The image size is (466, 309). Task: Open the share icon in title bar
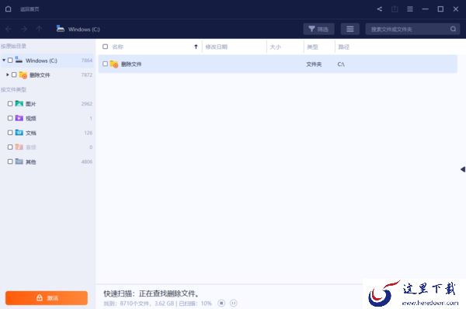pyautogui.click(x=380, y=9)
